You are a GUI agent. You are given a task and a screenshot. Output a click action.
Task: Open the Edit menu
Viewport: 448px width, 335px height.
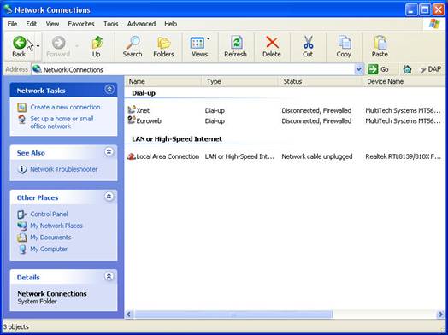32,24
